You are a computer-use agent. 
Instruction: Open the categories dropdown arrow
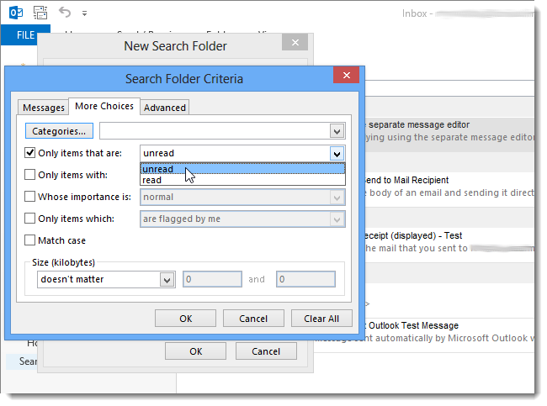[337, 131]
